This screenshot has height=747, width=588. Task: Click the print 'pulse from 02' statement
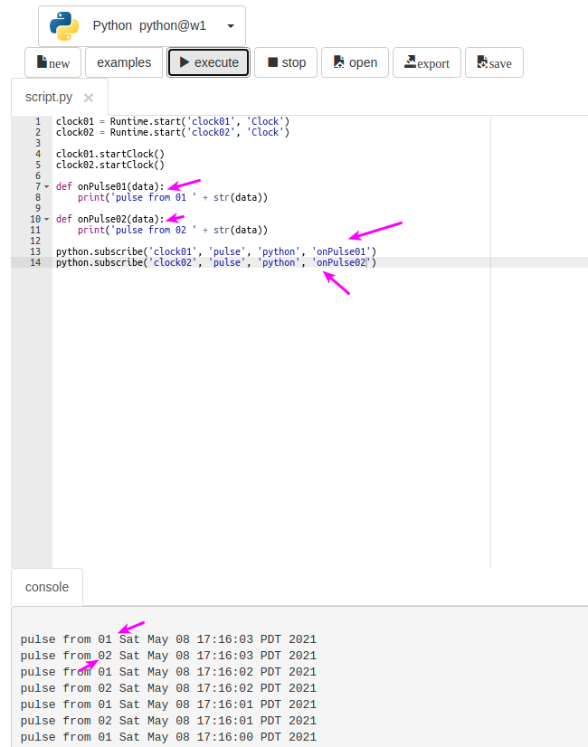click(173, 230)
